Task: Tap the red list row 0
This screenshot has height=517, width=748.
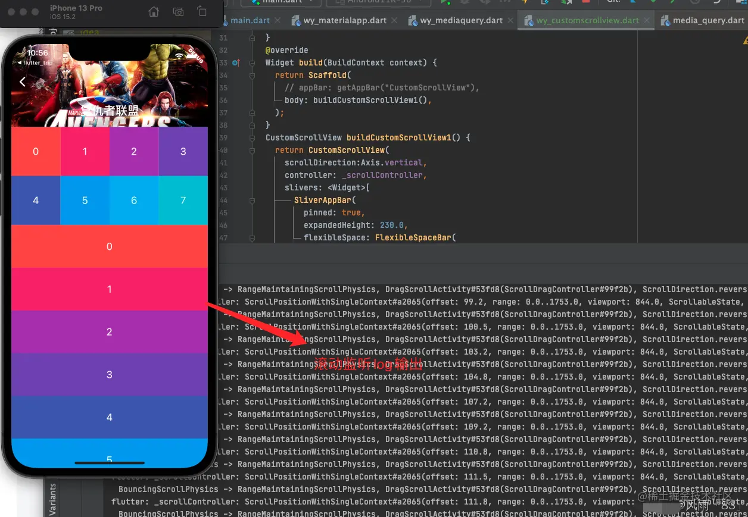Action: (110, 246)
